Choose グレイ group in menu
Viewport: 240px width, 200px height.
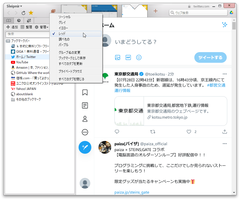tap(76, 22)
